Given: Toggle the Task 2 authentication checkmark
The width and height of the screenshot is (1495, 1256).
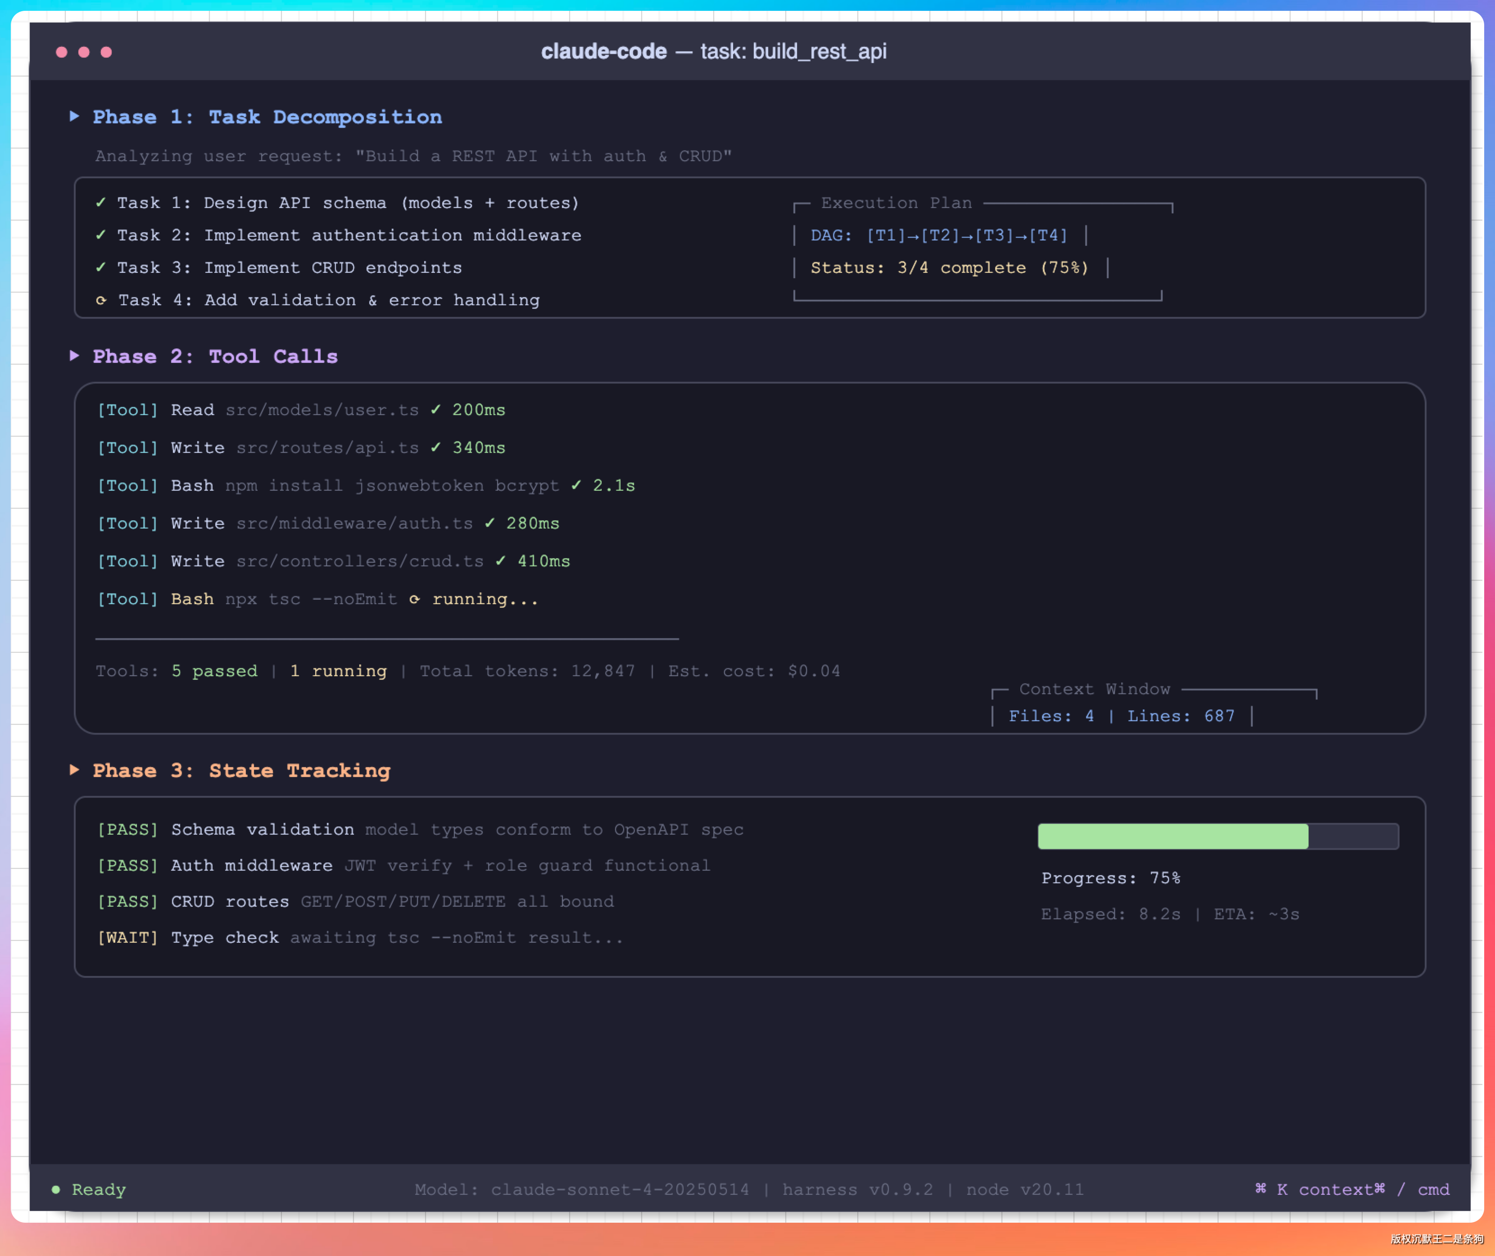Looking at the screenshot, I should click(x=100, y=235).
